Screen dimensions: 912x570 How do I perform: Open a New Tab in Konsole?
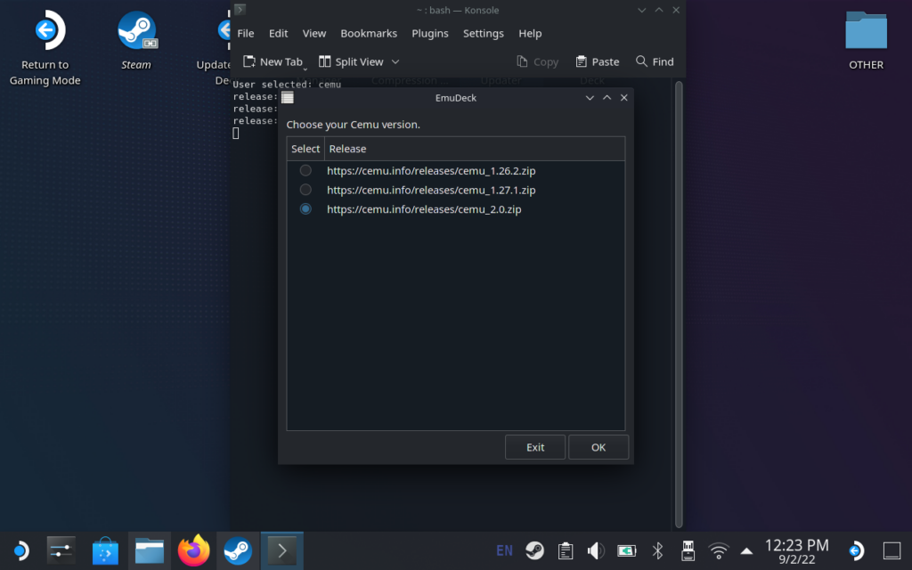pyautogui.click(x=273, y=61)
